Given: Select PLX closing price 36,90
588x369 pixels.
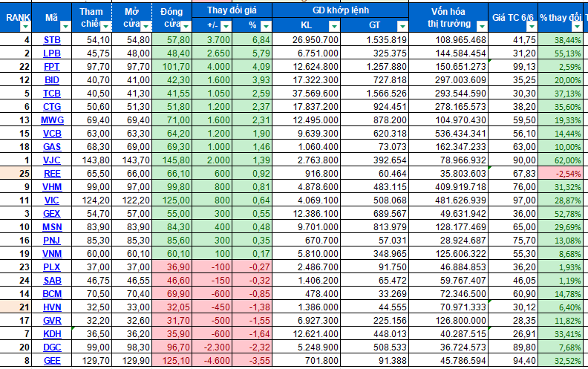Looking at the screenshot, I should click(171, 267).
